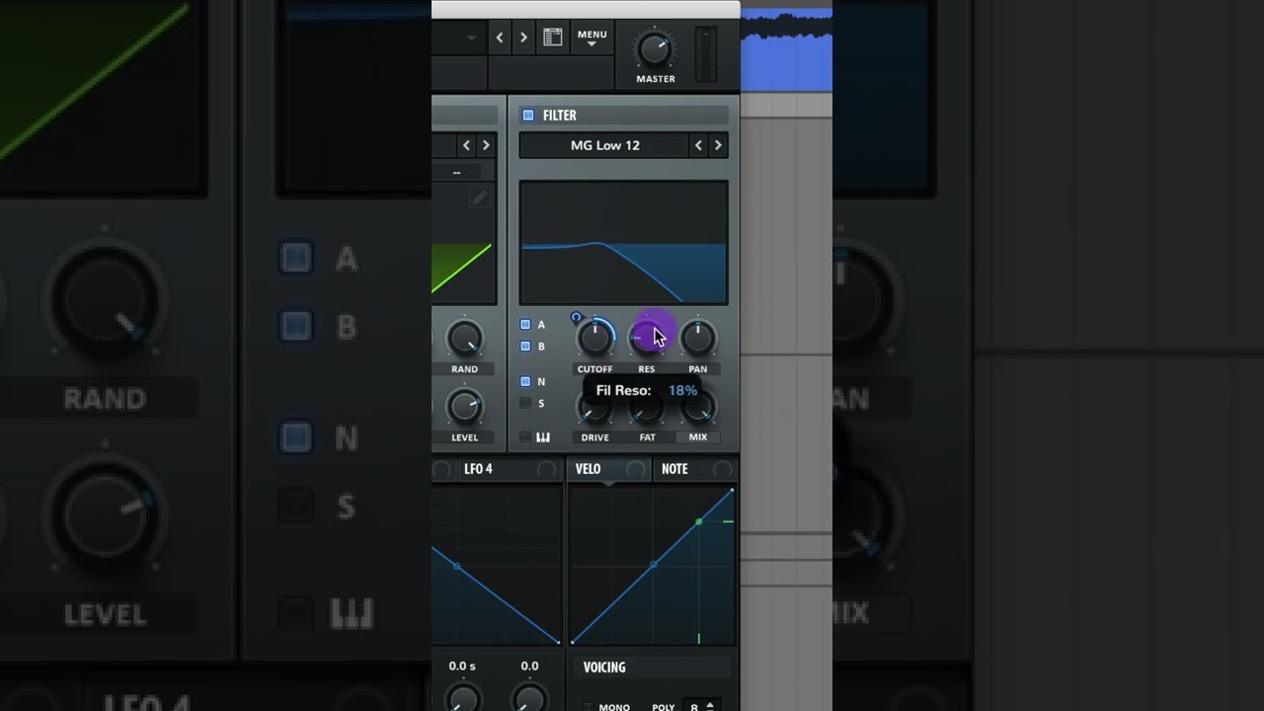Go to previous preset arrow
Viewport: 1264px width, 711px height.
[x=500, y=38]
